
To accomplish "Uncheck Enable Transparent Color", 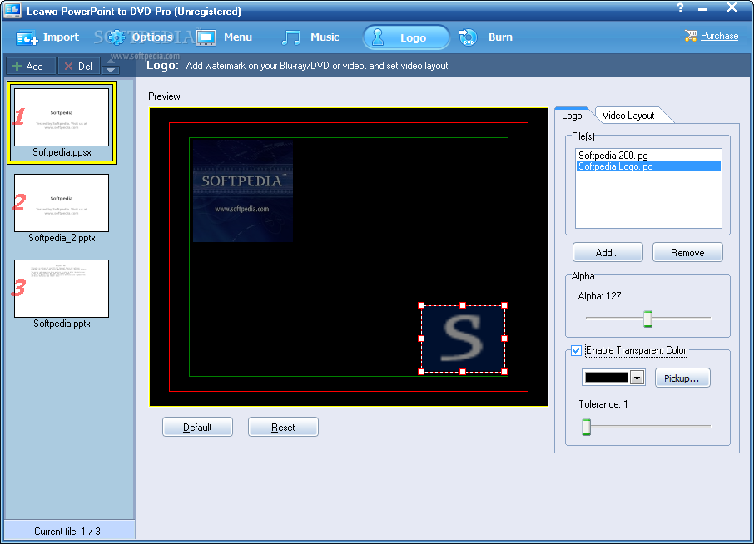I will [576, 350].
